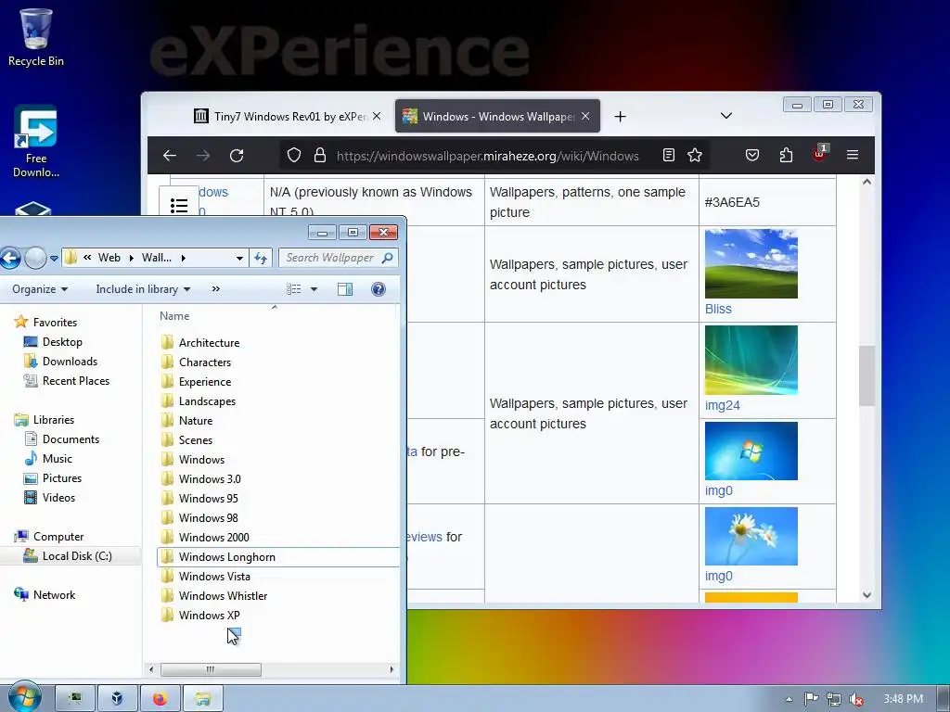This screenshot has width=950, height=712.
Task: Click the Windows 7 img0 thumbnail
Action: (751, 451)
